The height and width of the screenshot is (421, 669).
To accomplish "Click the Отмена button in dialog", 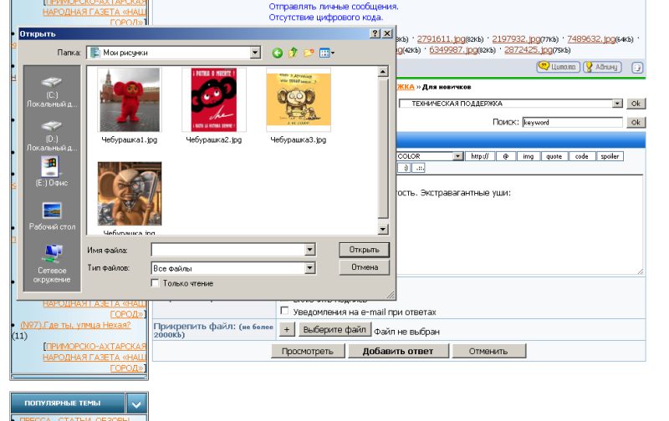I will coord(364,267).
